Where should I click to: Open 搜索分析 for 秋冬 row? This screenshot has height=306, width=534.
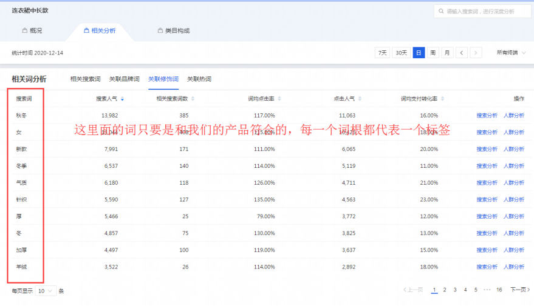click(487, 116)
